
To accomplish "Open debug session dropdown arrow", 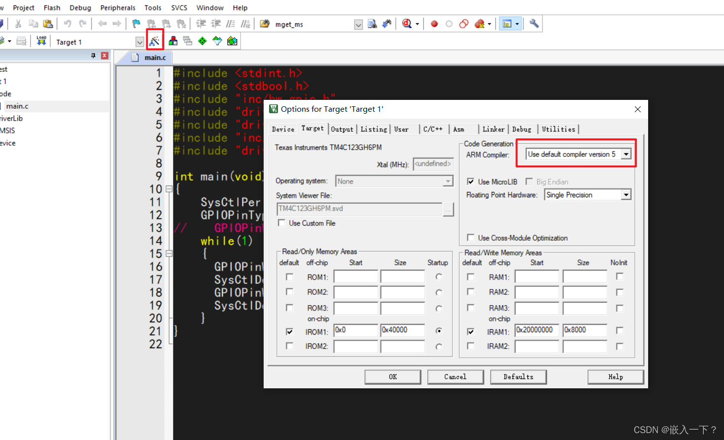I will click(x=417, y=24).
